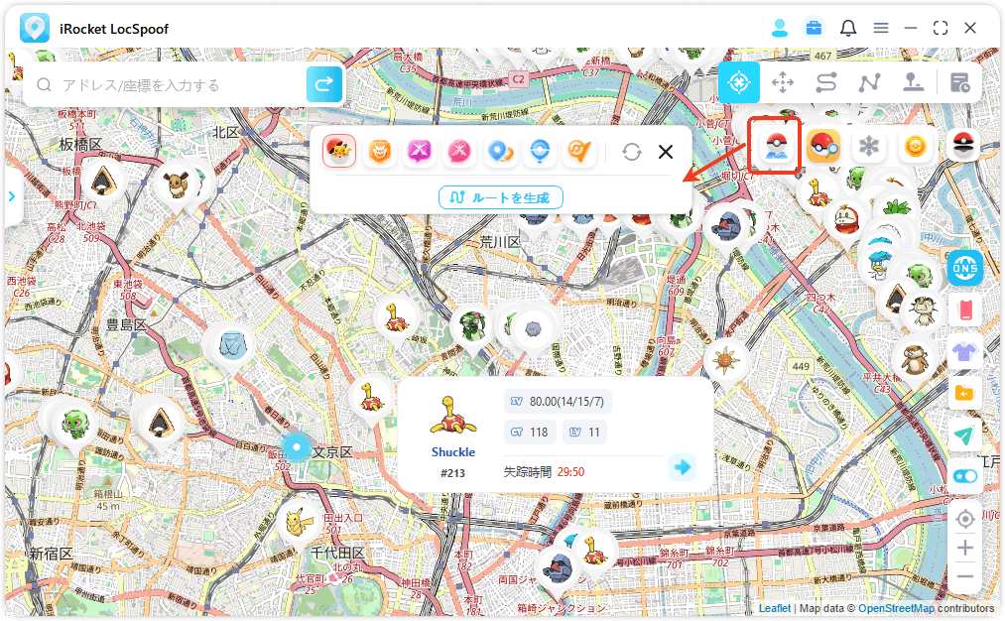Click the blue search go arrow button
Image resolution: width=1005 pixels, height=621 pixels.
[323, 84]
